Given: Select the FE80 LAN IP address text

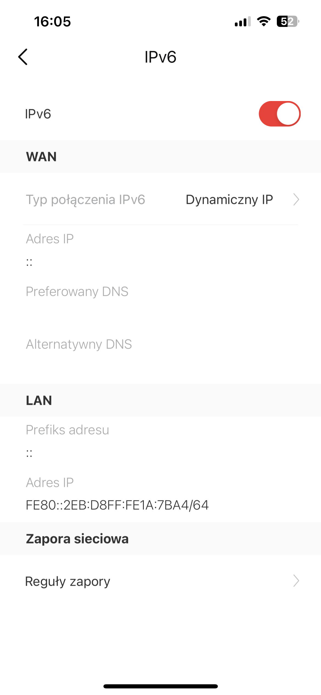Looking at the screenshot, I should point(117,505).
